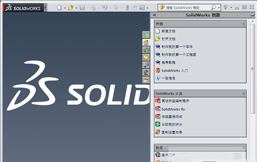
Task: Open the Undo dropdown arrow
Action: (x=110, y=8)
